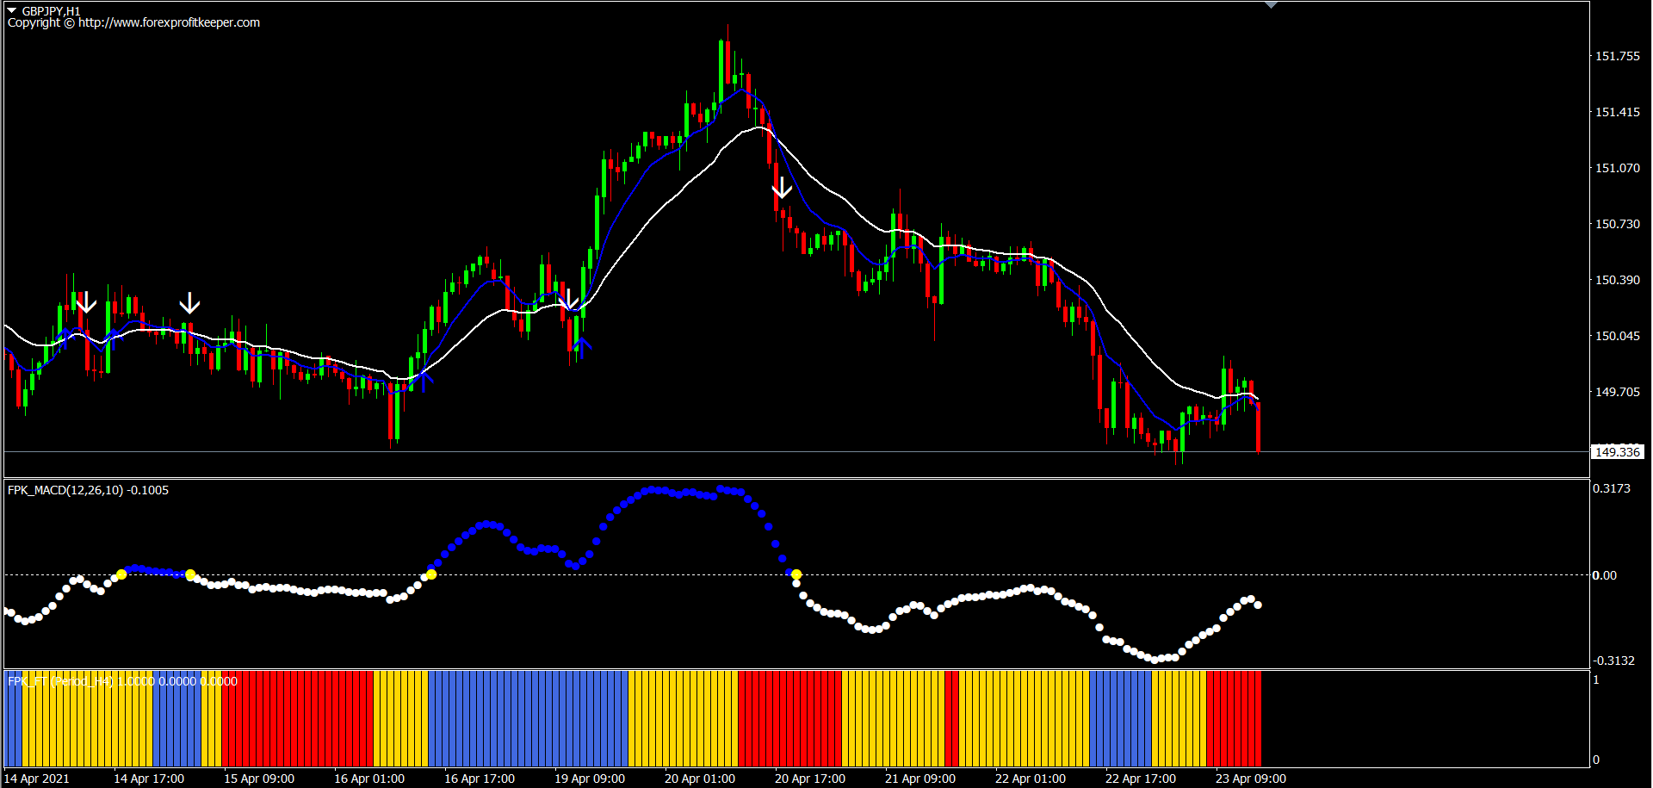Click the 20 Apr 01:00 time axis label
Viewport: 1653px width, 788px height.
699,779
